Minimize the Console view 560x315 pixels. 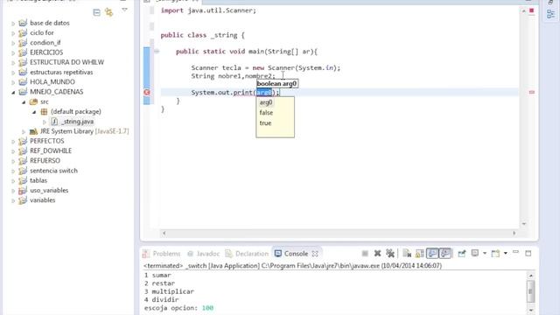[515, 253]
